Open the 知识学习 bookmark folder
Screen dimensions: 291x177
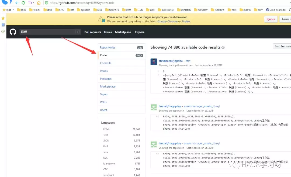112,10
